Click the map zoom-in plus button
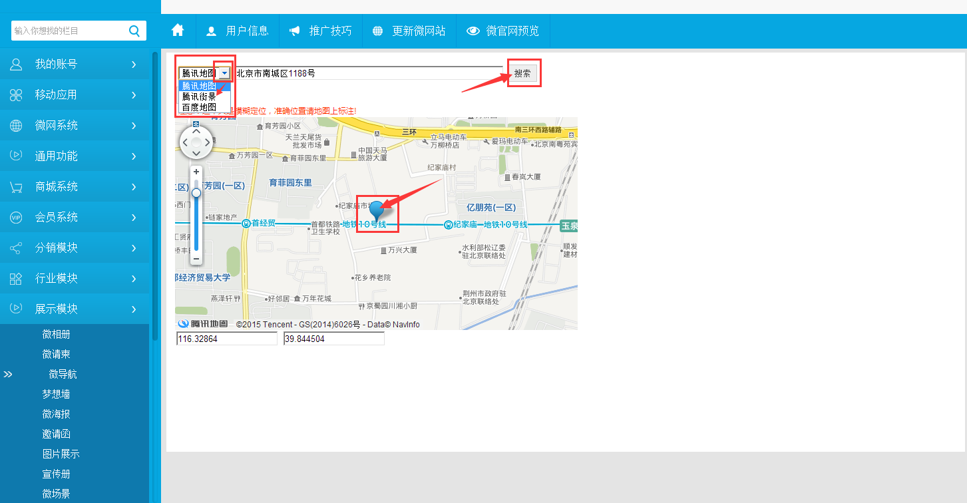 (x=196, y=172)
